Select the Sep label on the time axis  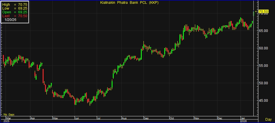click(x=146, y=118)
